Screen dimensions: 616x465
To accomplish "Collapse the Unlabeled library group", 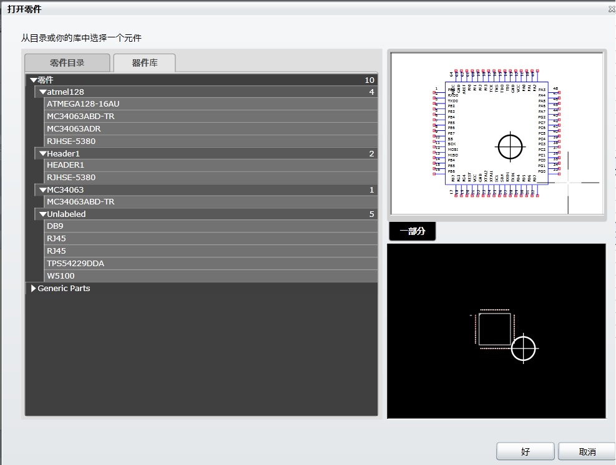I will click(43, 214).
